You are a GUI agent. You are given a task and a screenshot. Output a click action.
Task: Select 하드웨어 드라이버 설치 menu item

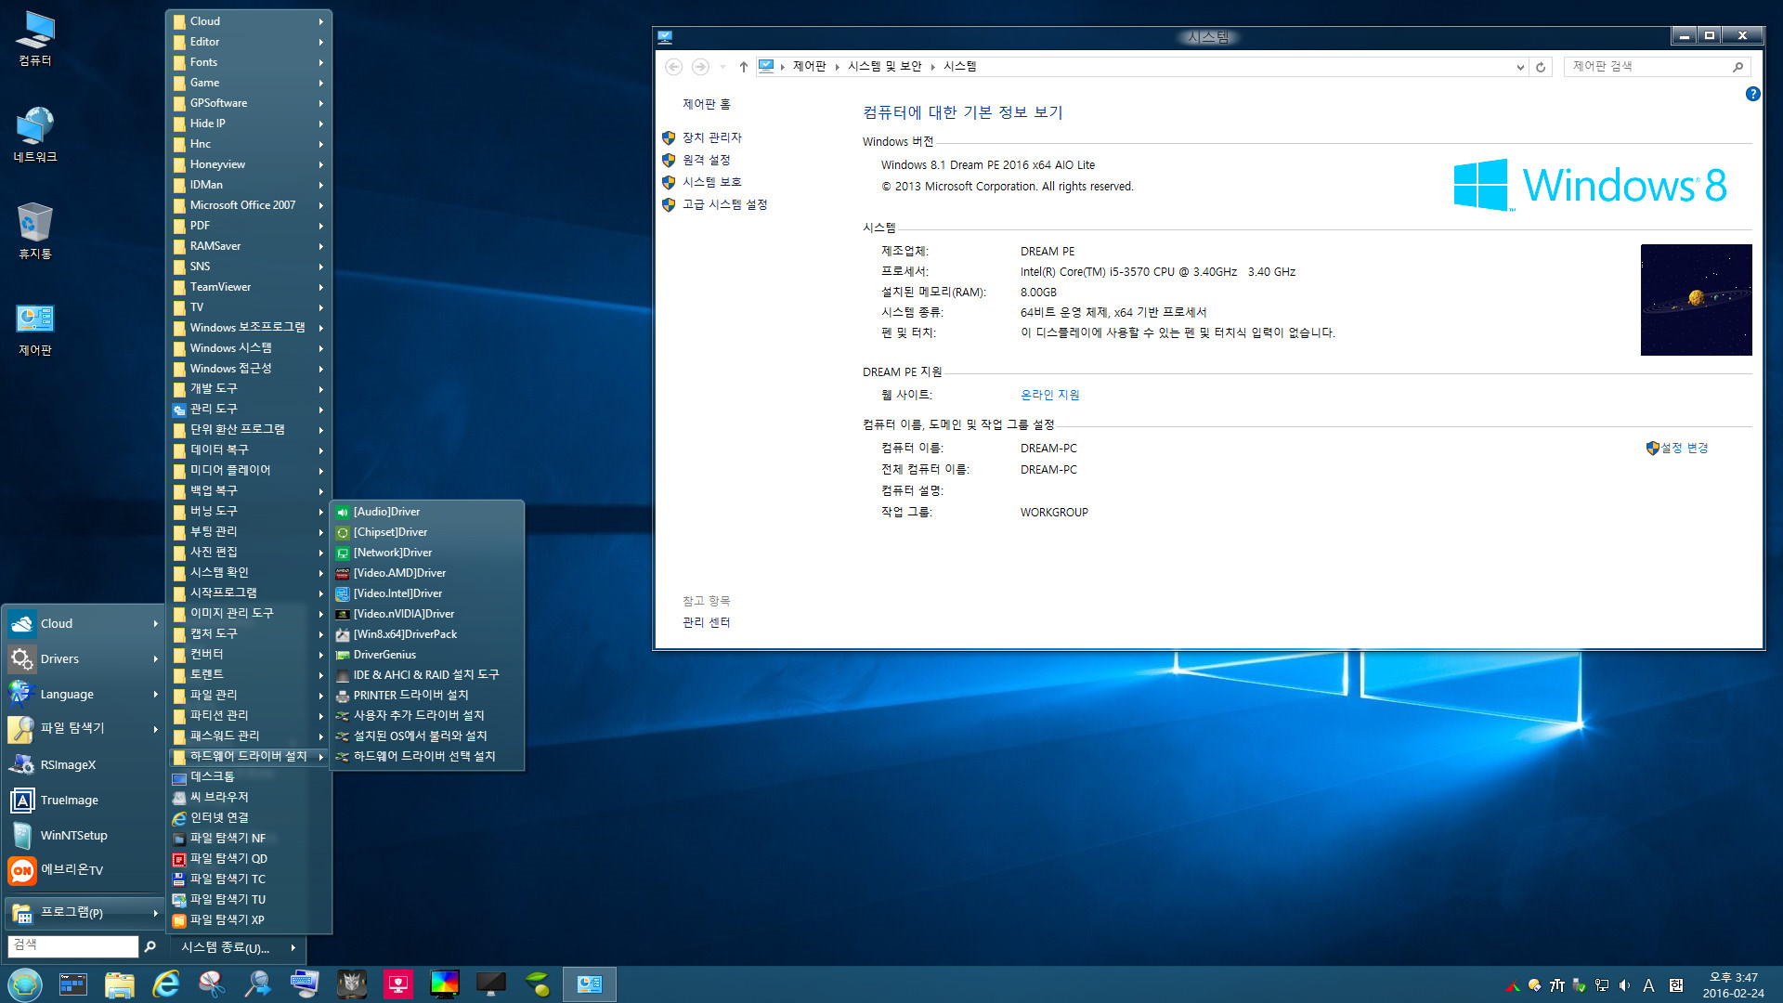pos(249,757)
